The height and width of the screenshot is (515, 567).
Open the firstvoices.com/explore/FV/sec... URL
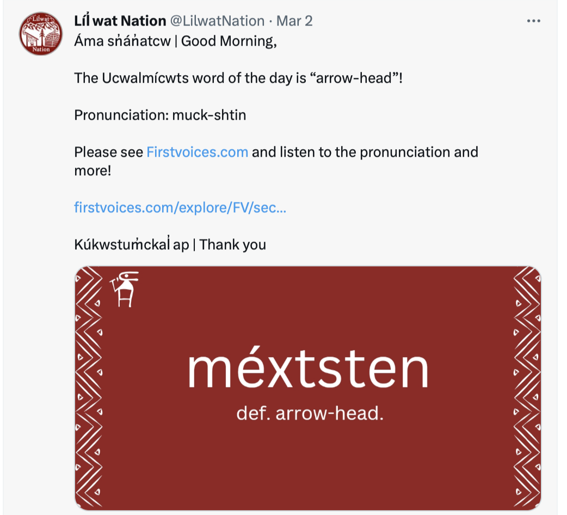[x=180, y=207]
